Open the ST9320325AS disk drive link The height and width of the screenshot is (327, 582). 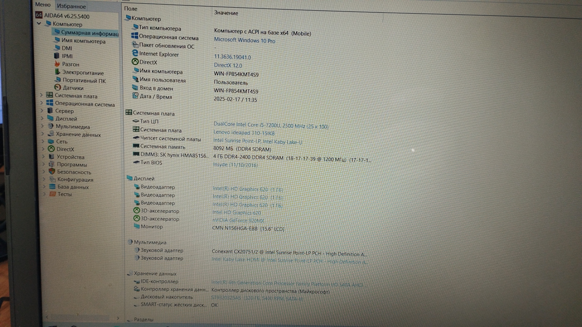257,298
